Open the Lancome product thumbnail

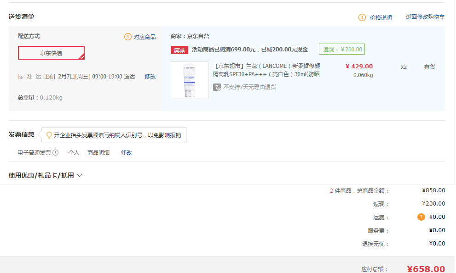[x=190, y=80]
